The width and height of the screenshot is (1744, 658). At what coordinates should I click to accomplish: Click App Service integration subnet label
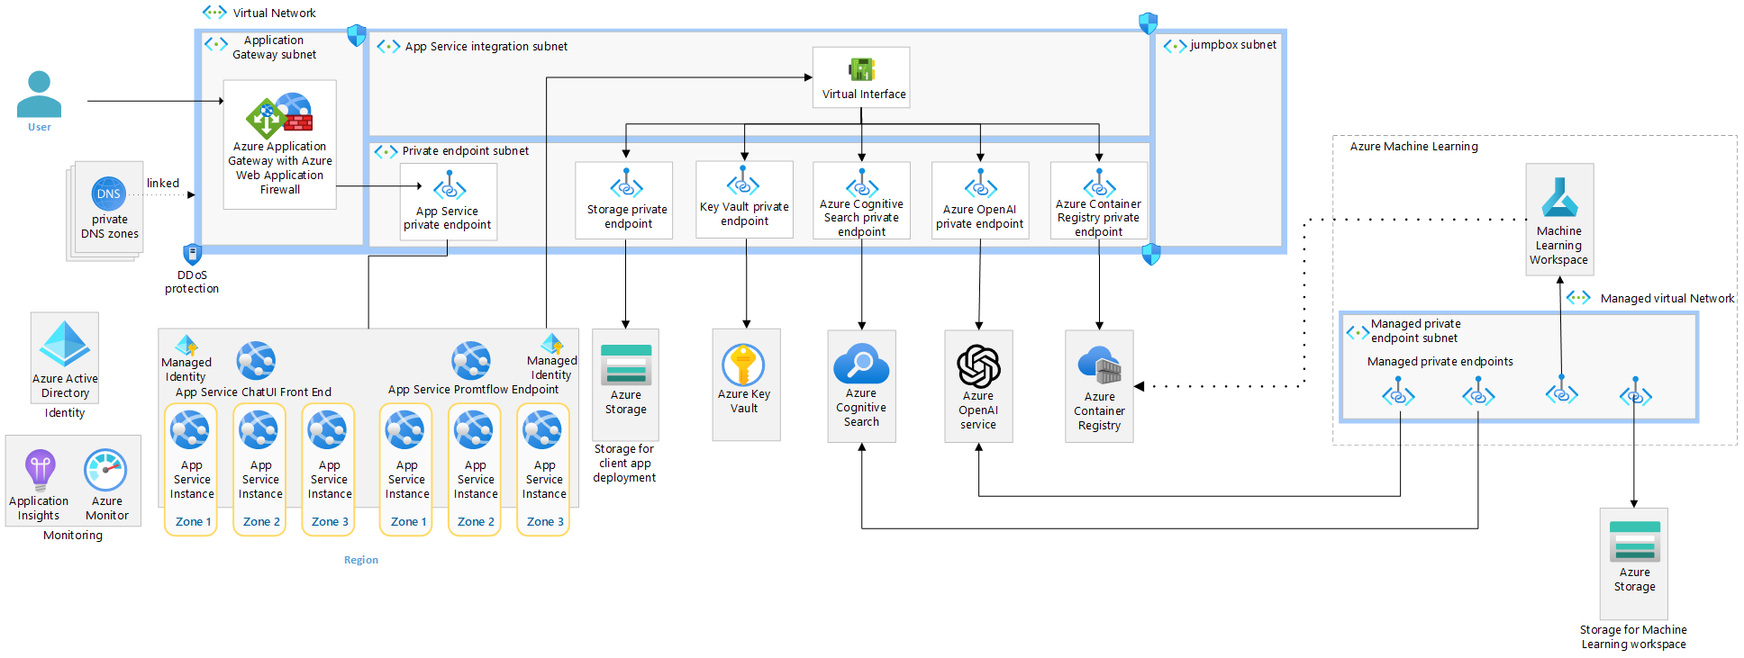click(x=486, y=46)
